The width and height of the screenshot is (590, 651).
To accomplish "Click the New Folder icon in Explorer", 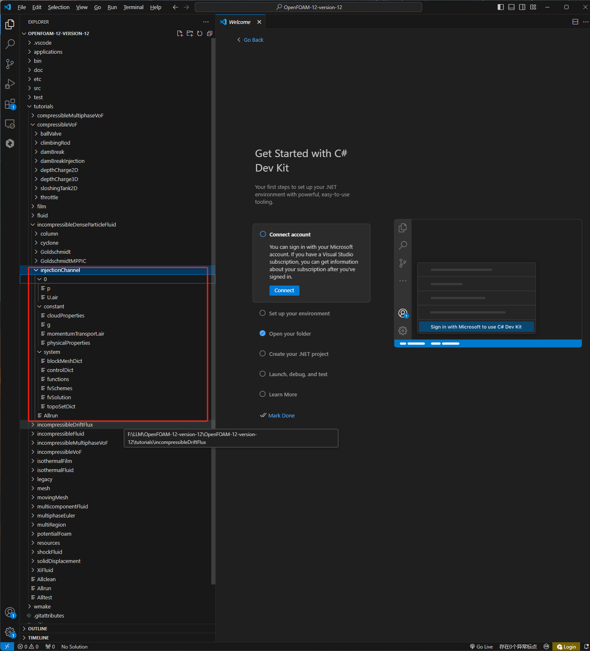I will pos(190,33).
